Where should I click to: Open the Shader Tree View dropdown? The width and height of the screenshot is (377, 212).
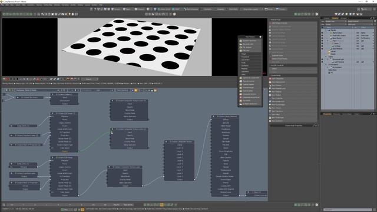336,21
